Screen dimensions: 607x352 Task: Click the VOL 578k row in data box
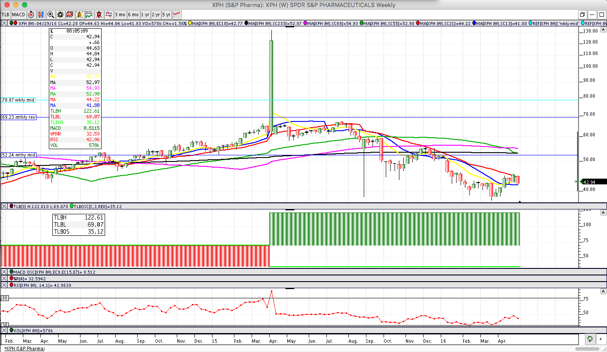[75, 145]
